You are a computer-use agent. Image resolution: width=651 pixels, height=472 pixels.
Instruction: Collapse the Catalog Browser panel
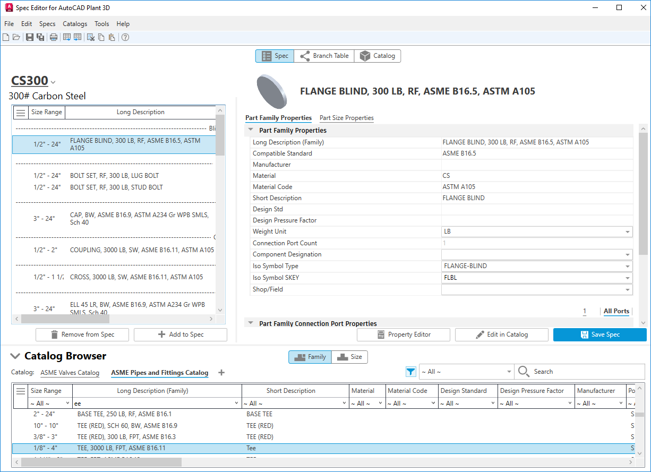click(15, 356)
